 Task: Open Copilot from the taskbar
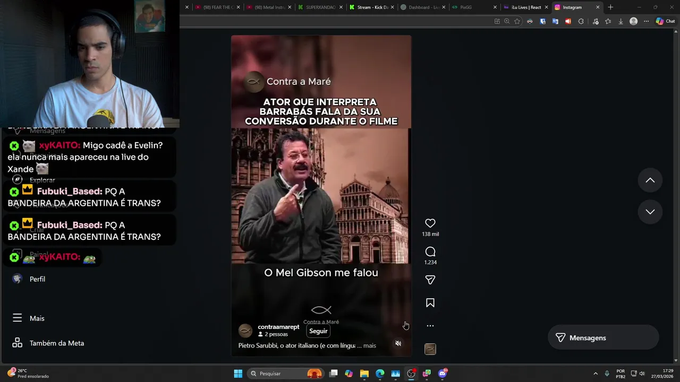tap(348, 374)
